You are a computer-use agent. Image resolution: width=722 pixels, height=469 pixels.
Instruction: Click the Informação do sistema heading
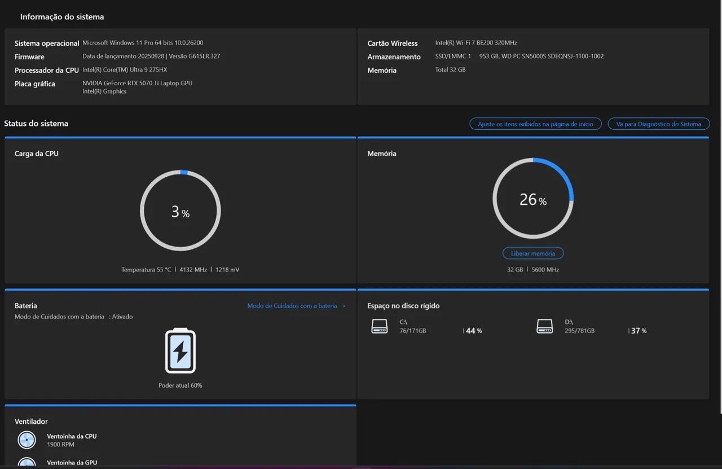tap(62, 17)
